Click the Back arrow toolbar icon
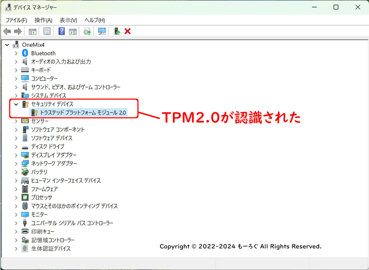The width and height of the screenshot is (369, 270). pyautogui.click(x=7, y=31)
